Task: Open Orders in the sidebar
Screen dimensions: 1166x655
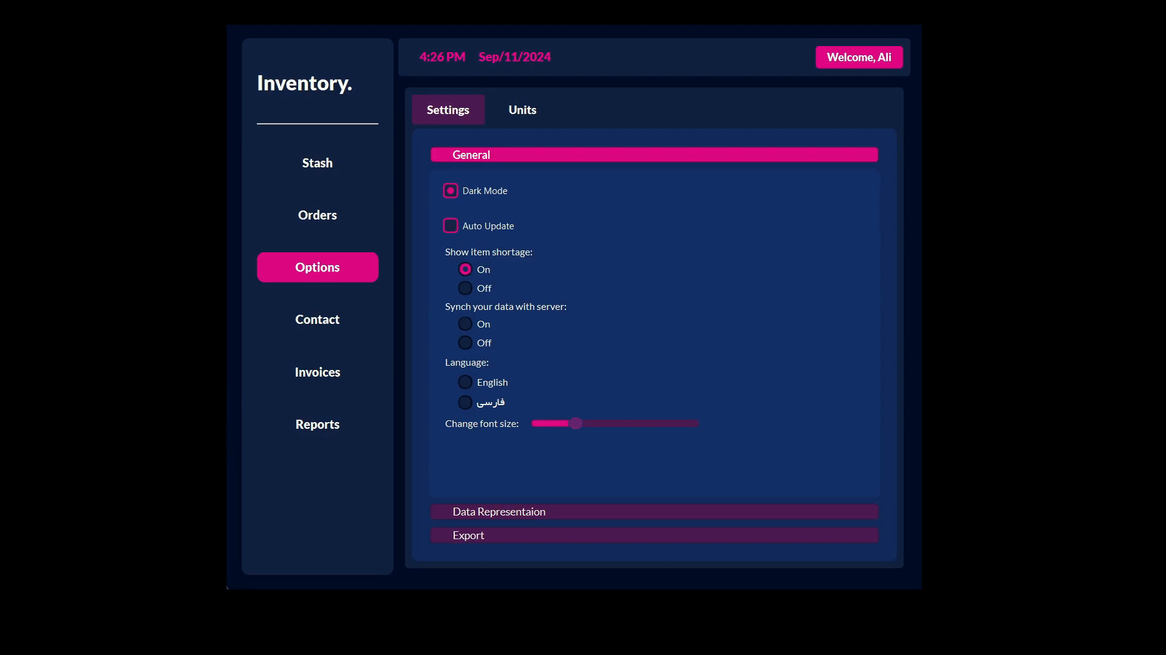Action: [x=318, y=215]
